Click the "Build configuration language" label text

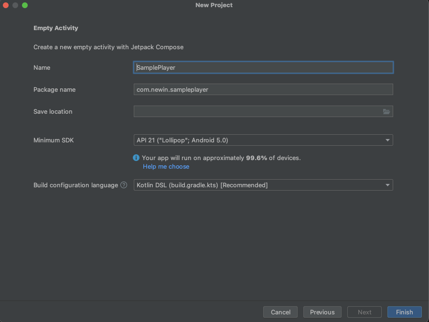click(x=75, y=185)
